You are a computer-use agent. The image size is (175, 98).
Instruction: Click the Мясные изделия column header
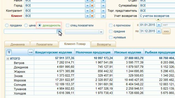(x=129, y=52)
